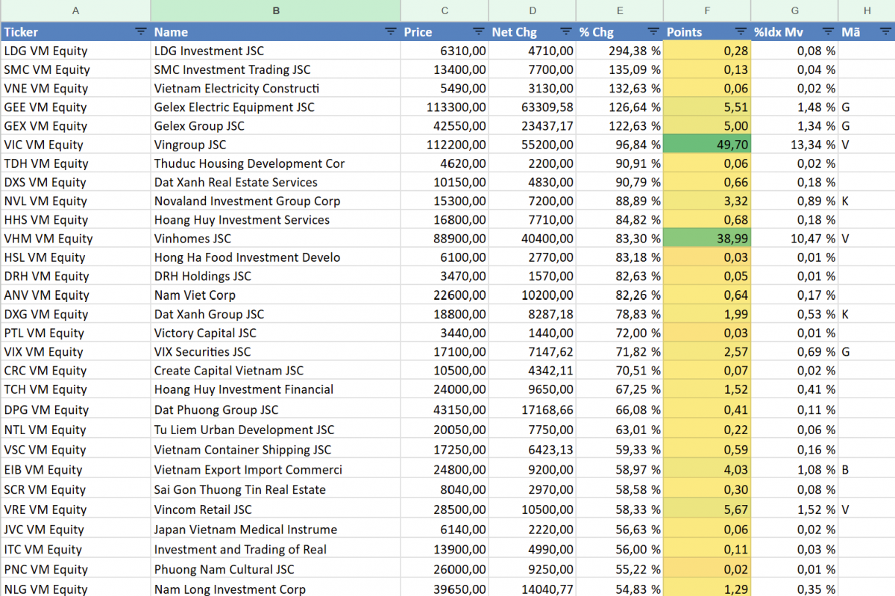Open the % Chg column filter

(x=653, y=31)
